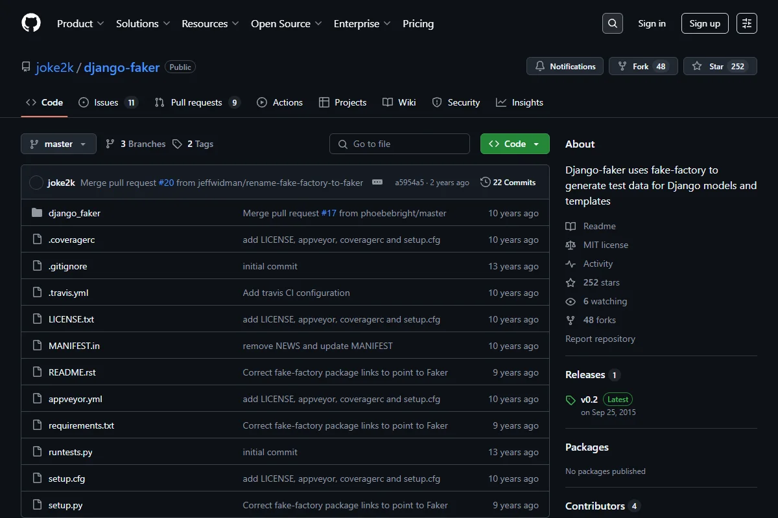
Task: Switch to the Issues tab
Action: click(x=108, y=102)
